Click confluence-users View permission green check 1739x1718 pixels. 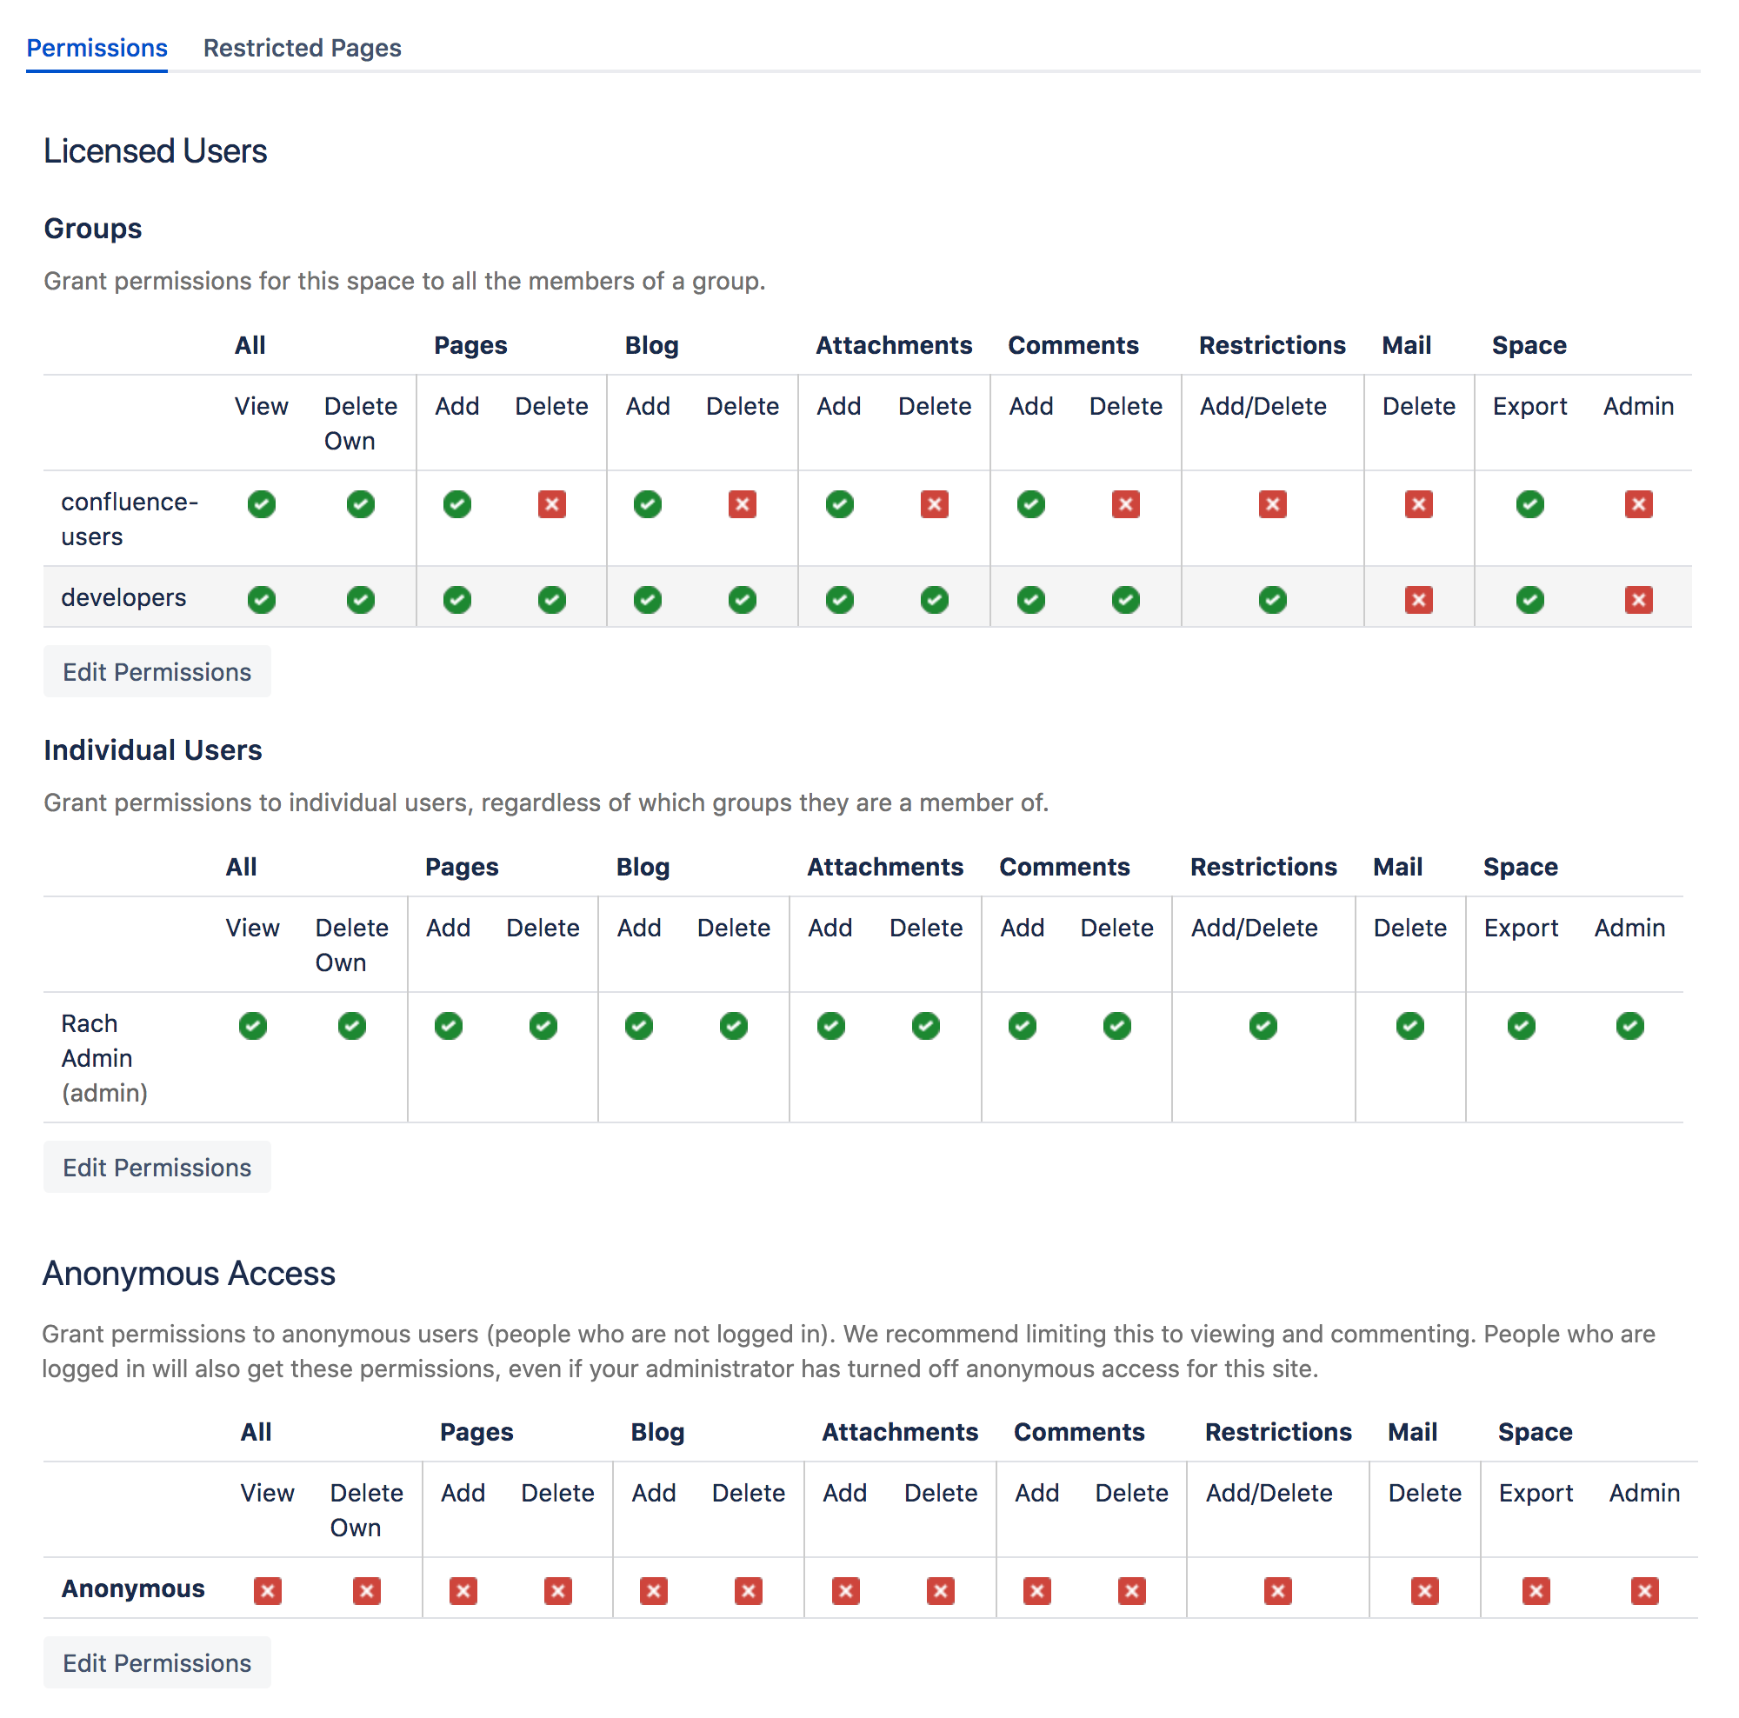(261, 504)
